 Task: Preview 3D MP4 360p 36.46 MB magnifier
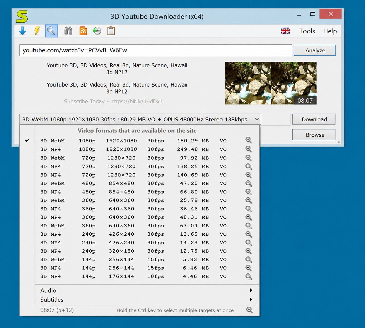(x=249, y=209)
